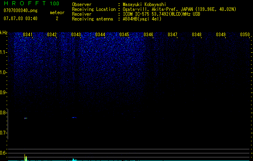Click the Receiver label
The height and width of the screenshot is (161, 253).
[82, 14]
